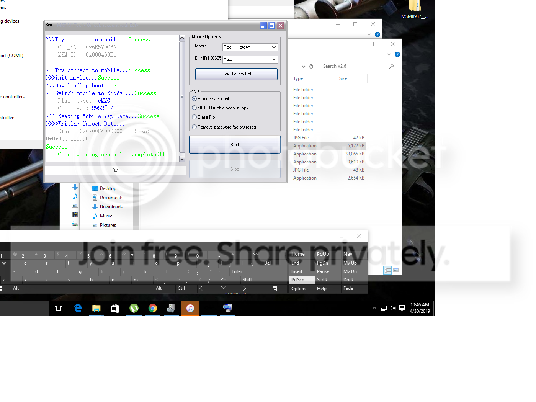536x402 pixels.
Task: Open Downloads in the navigation pane
Action: (111, 207)
